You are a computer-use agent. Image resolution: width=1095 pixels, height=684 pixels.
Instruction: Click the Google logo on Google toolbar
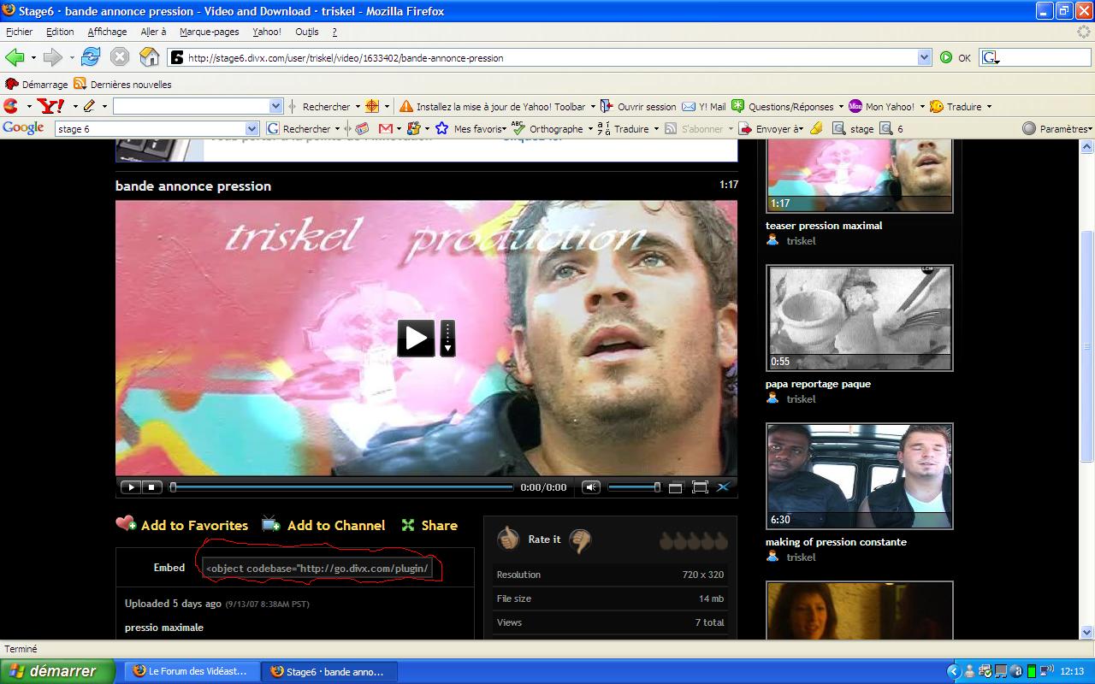[x=23, y=128]
